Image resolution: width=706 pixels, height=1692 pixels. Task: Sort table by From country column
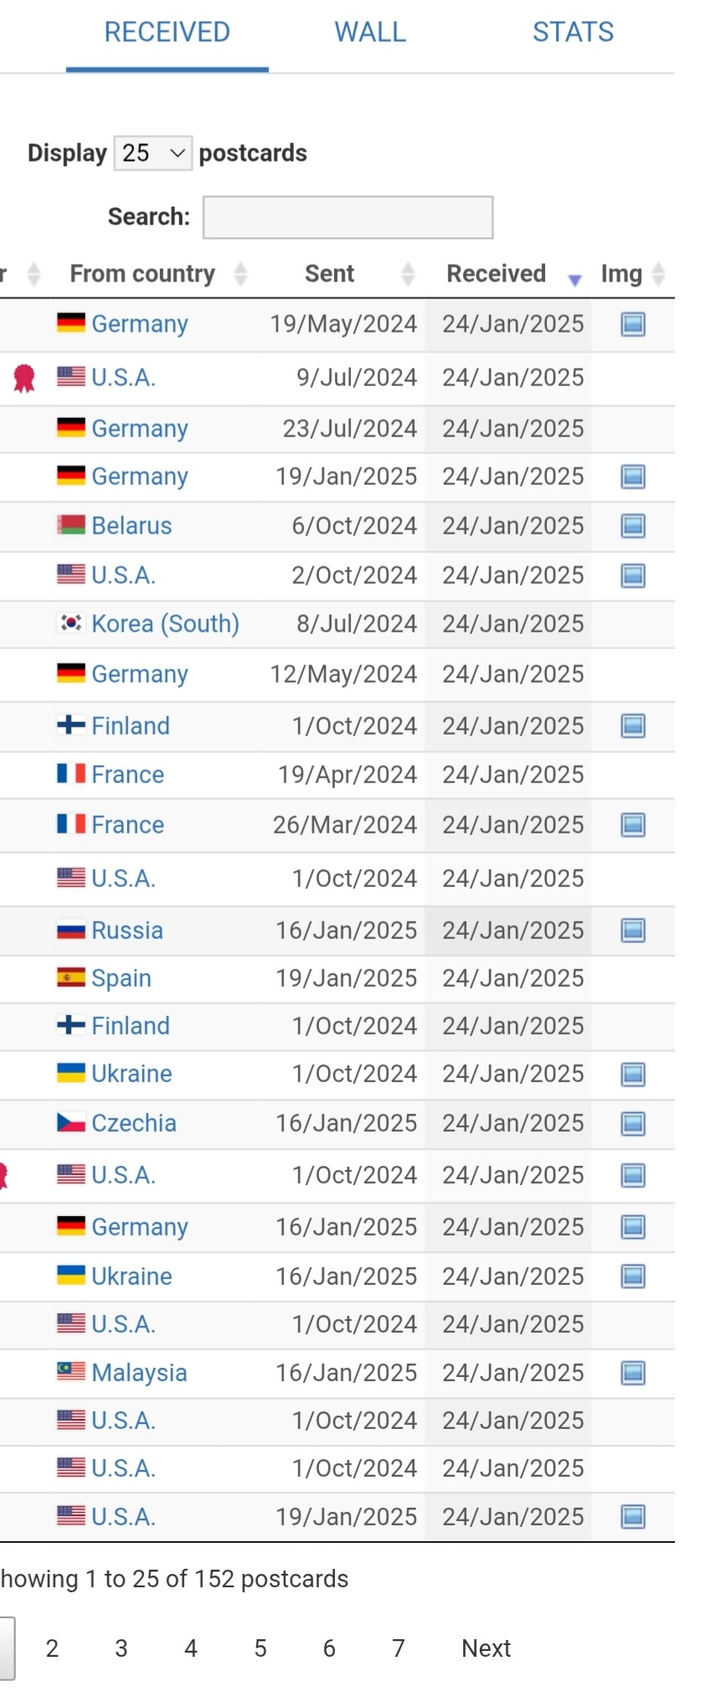pos(142,274)
